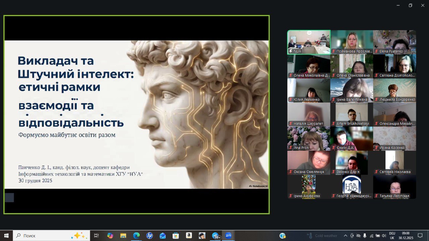This screenshot has width=429, height=241.
Task: Launch Microsoft Edge from the taskbar
Action: pos(136,236)
